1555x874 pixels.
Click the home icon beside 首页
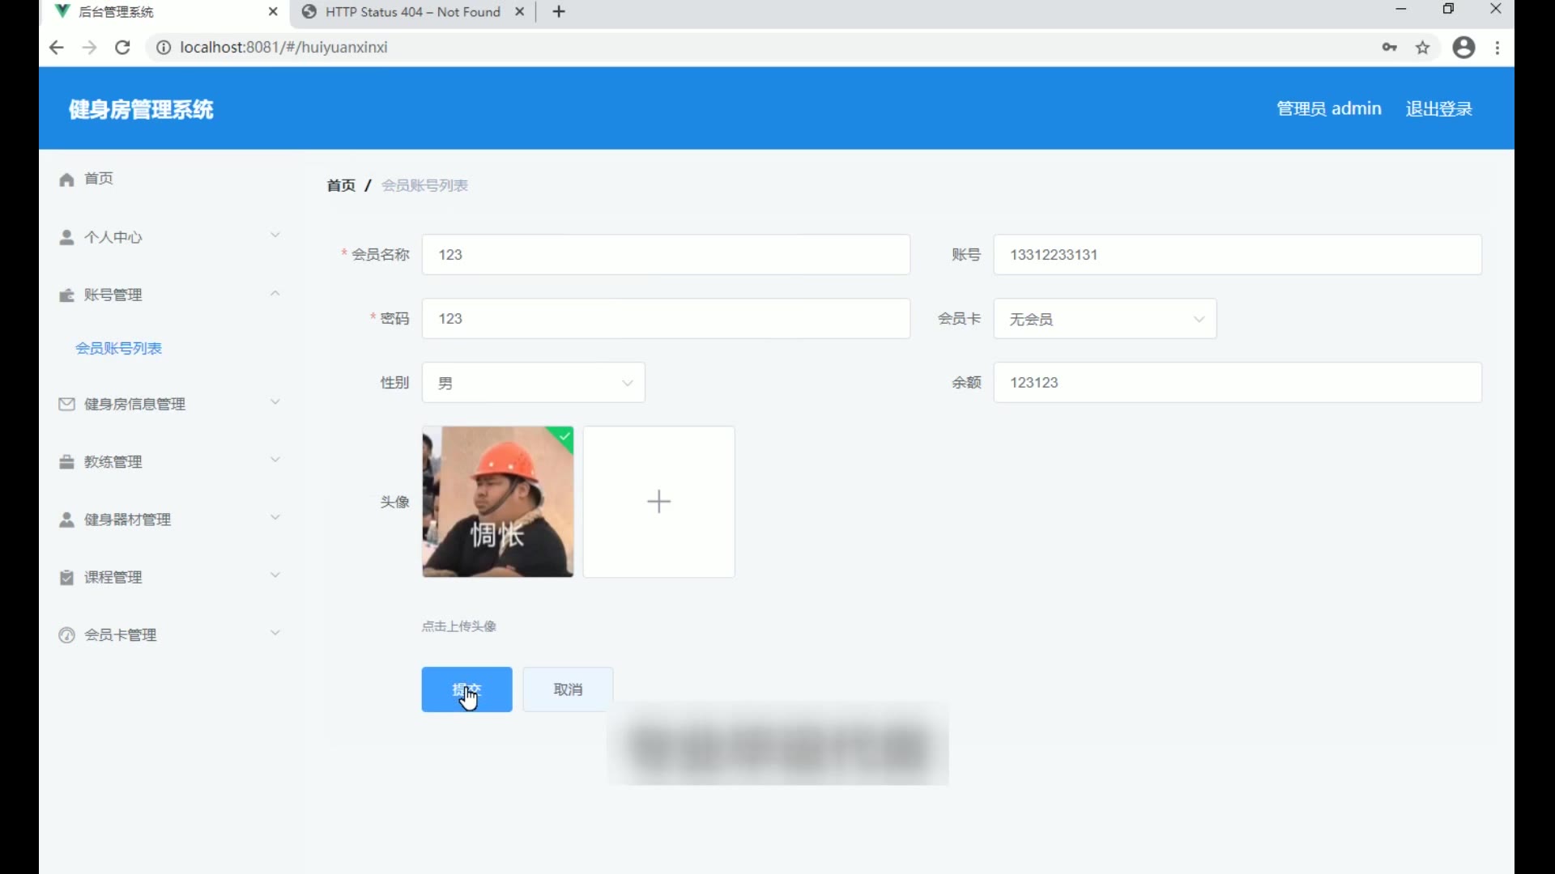tap(66, 179)
